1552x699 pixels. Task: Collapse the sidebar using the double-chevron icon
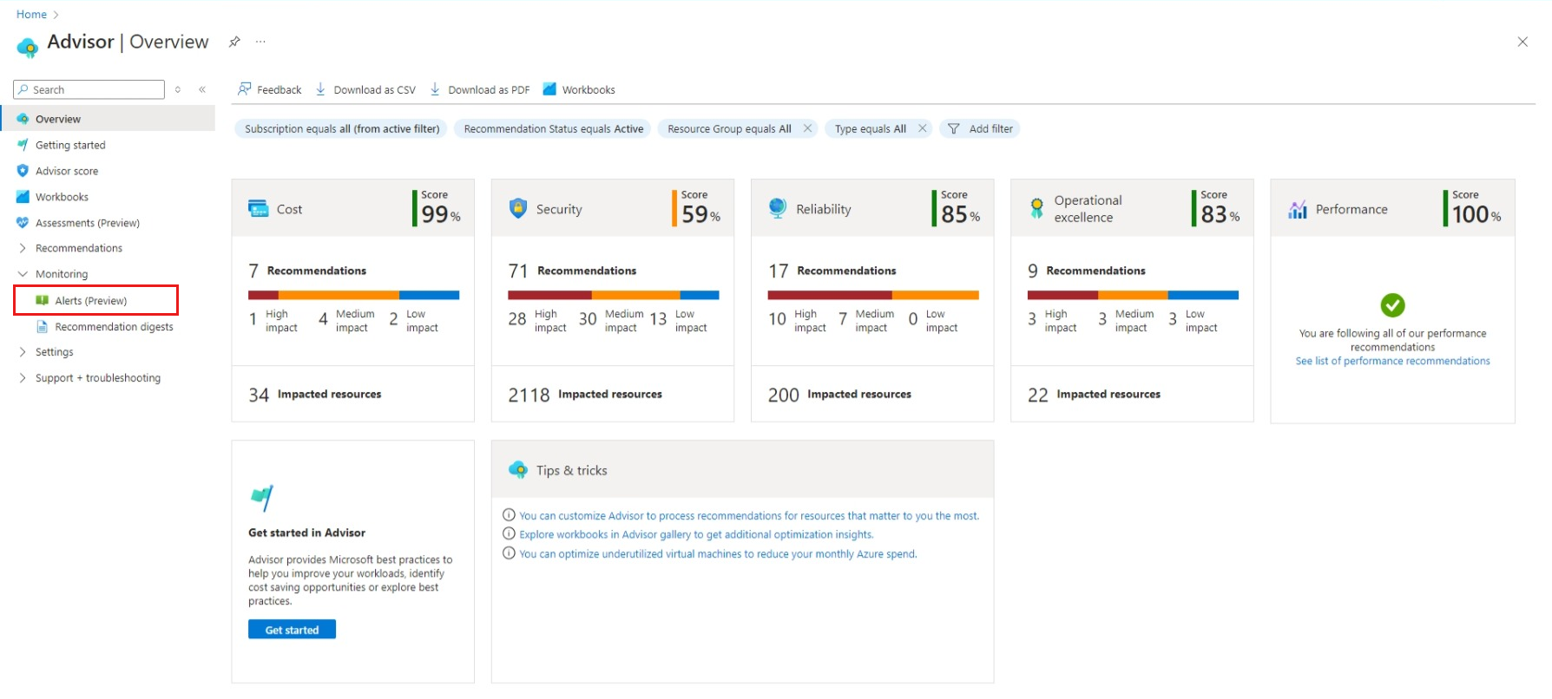click(x=202, y=89)
